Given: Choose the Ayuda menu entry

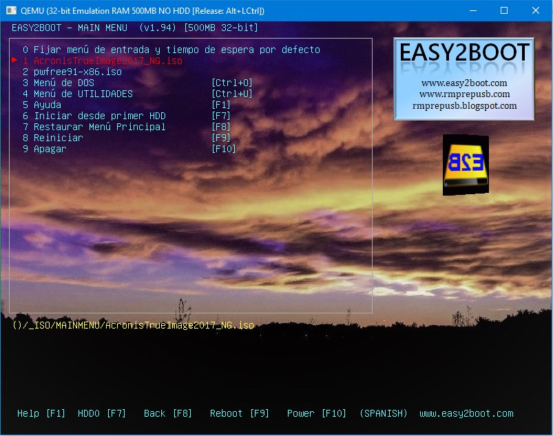Looking at the screenshot, I should [42, 105].
